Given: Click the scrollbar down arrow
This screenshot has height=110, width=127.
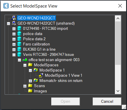Looking at the screenshot, I should click(118, 91).
